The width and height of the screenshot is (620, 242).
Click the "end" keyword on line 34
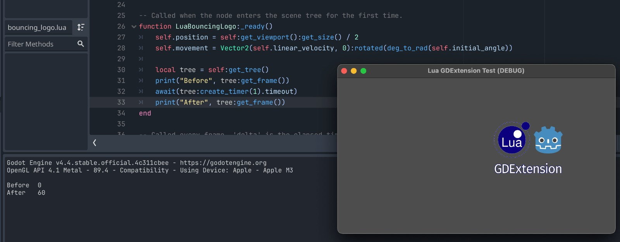point(145,113)
